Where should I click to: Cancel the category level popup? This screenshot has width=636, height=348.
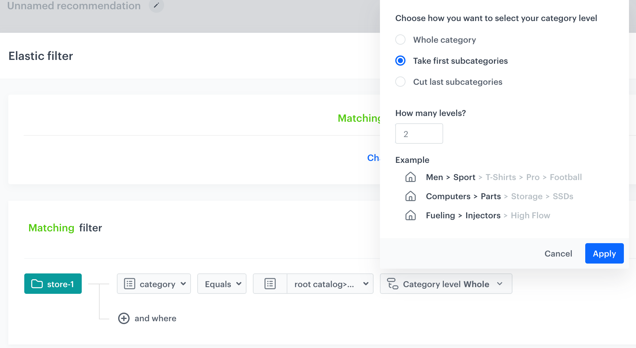(x=558, y=253)
